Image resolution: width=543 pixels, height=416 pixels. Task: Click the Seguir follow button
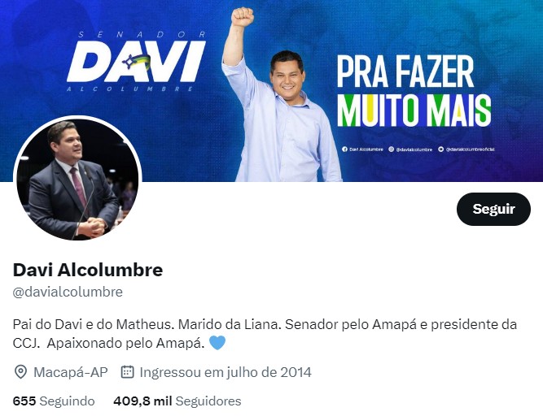tap(493, 209)
